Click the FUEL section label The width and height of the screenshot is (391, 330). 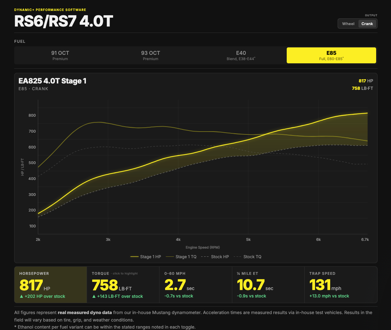click(x=20, y=41)
